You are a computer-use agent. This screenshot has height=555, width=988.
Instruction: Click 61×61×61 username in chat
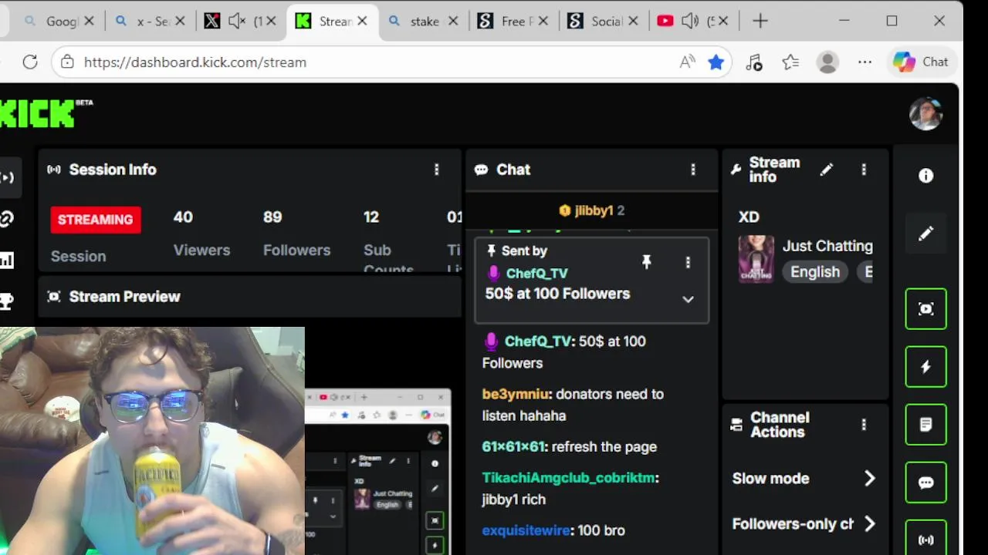513,447
